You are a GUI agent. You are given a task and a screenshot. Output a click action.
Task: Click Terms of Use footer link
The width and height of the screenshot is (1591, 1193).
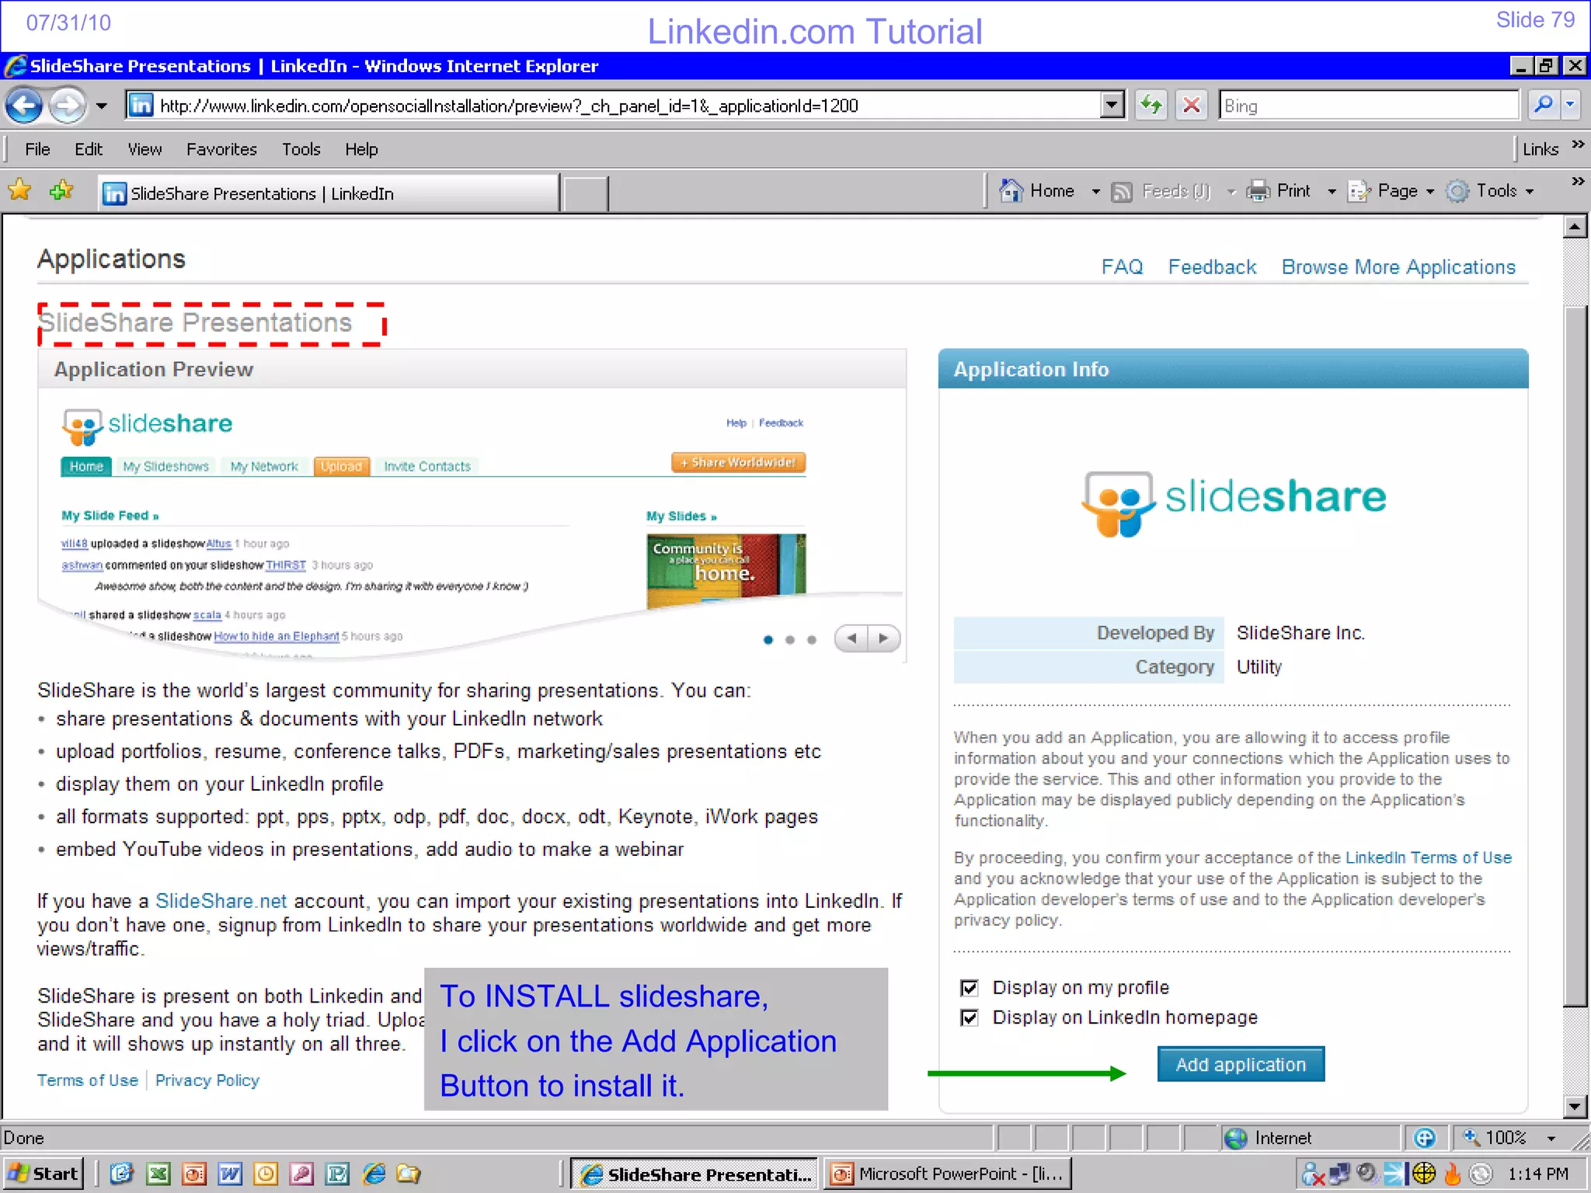[x=88, y=1080]
